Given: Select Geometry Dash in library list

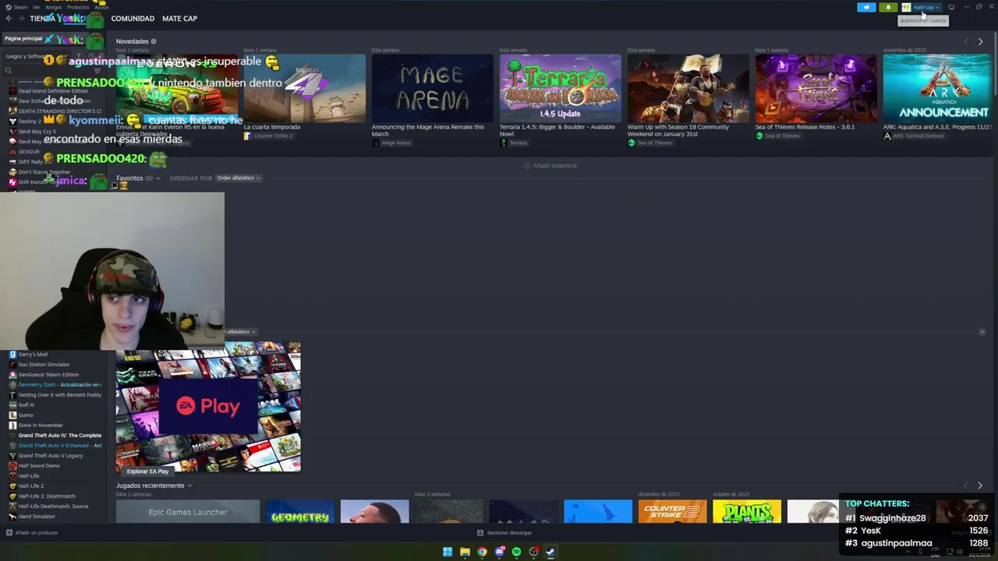Looking at the screenshot, I should click(x=55, y=385).
